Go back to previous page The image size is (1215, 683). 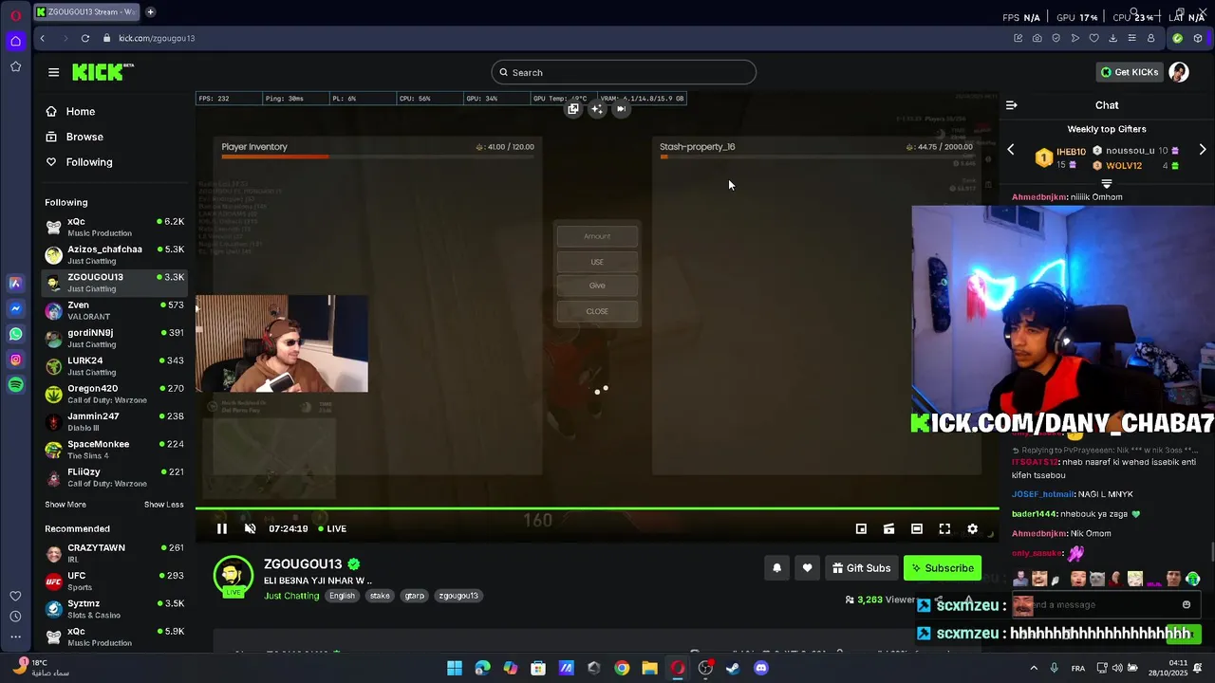coord(43,38)
